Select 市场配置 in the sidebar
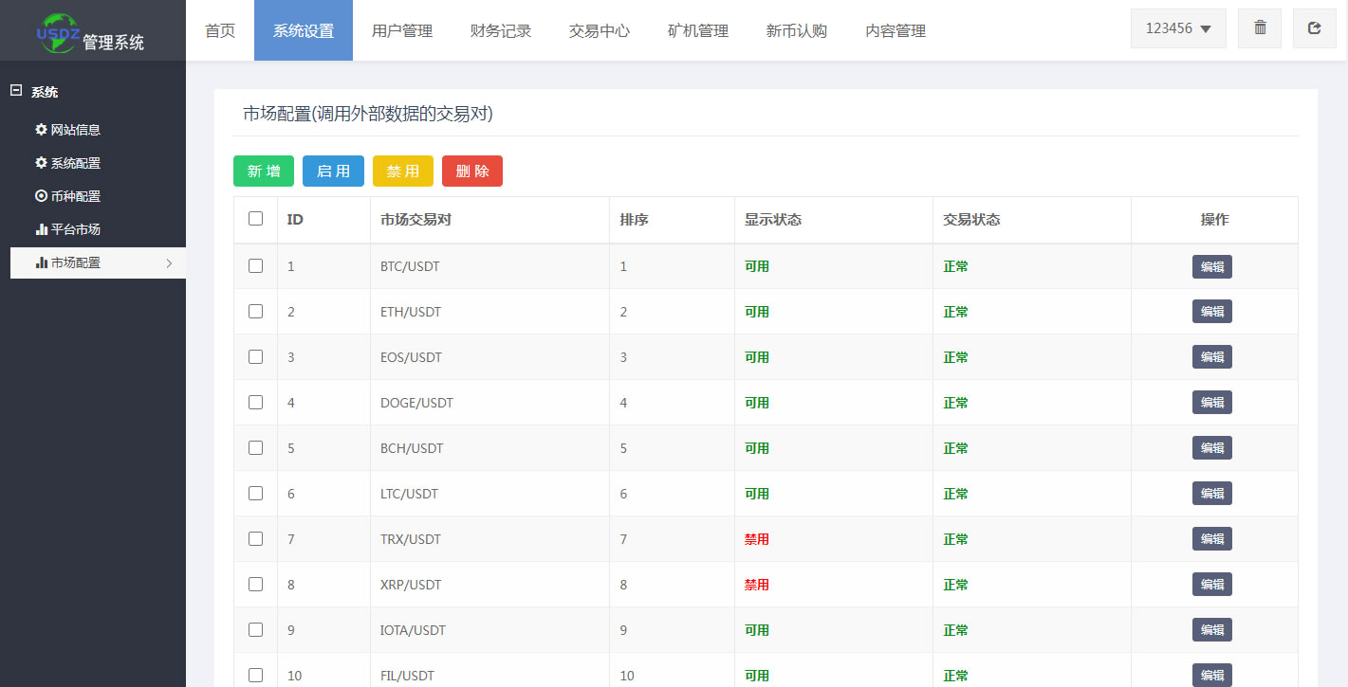 pyautogui.click(x=98, y=262)
